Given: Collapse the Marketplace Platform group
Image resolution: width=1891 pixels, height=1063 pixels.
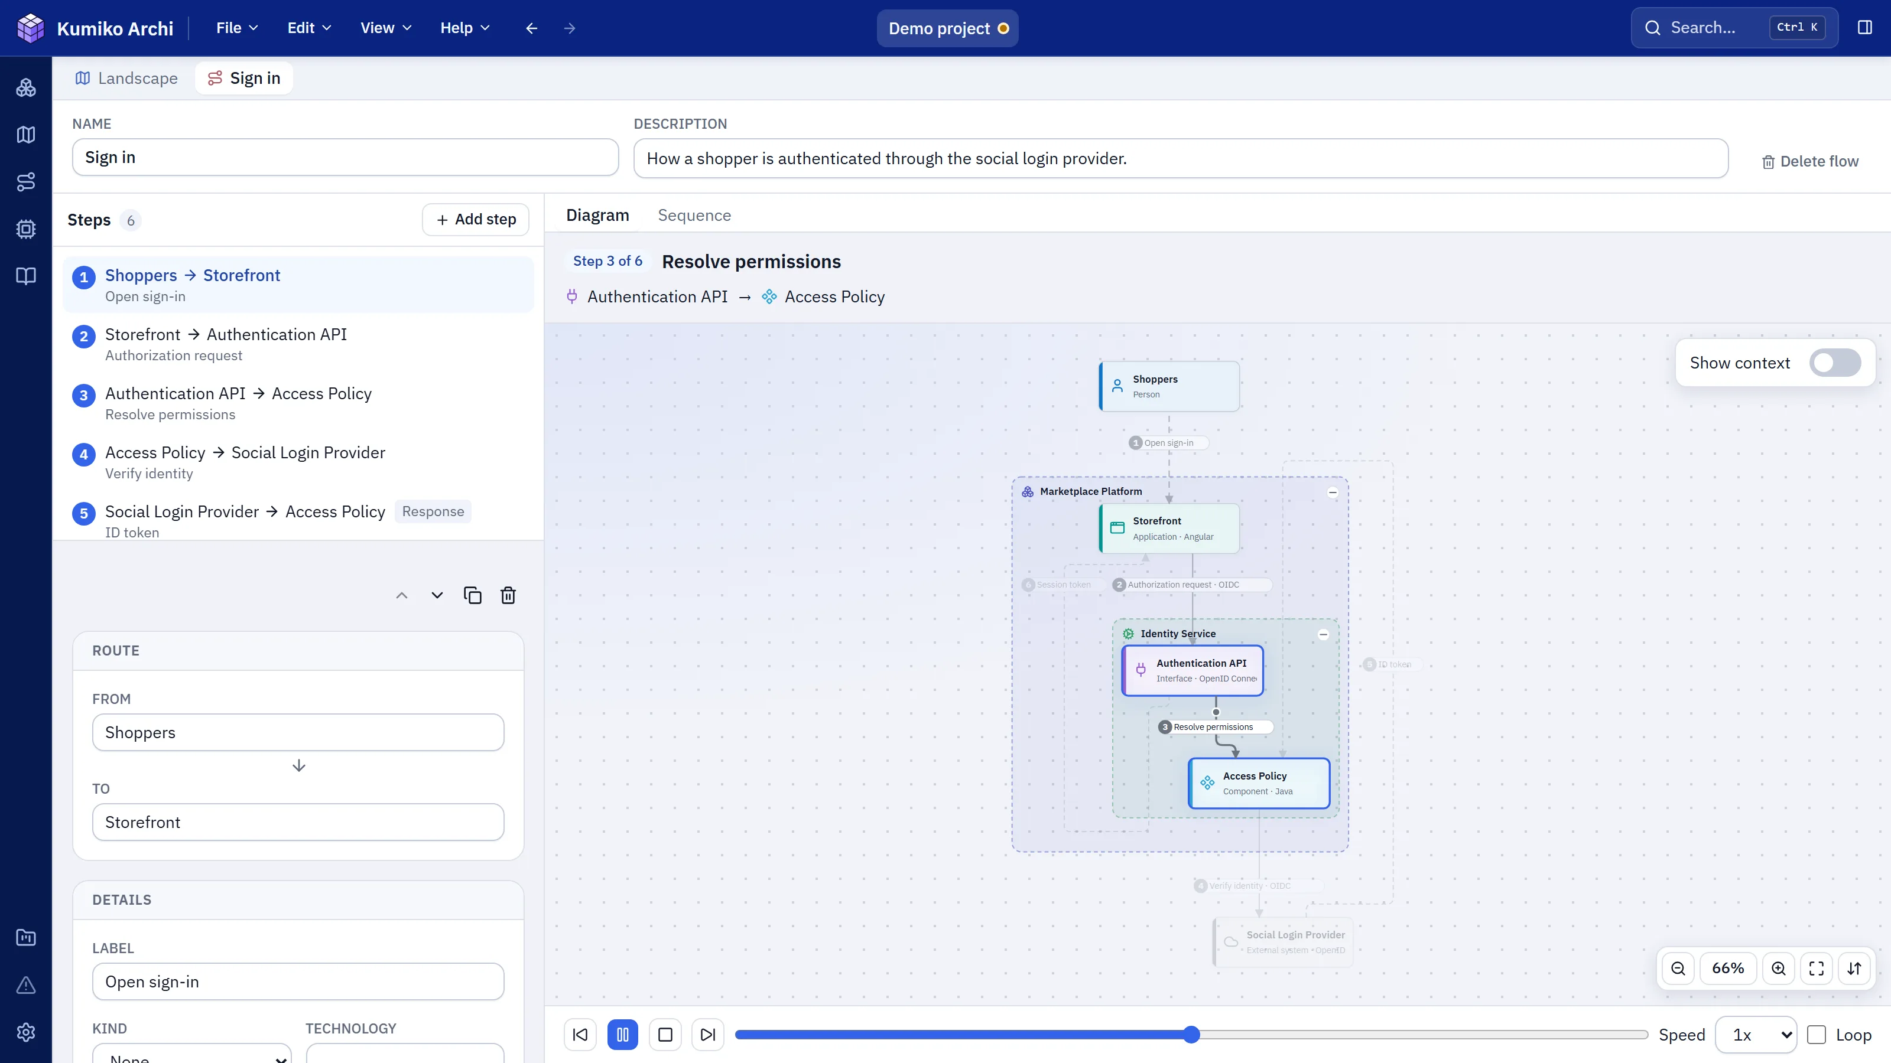Looking at the screenshot, I should tap(1333, 493).
